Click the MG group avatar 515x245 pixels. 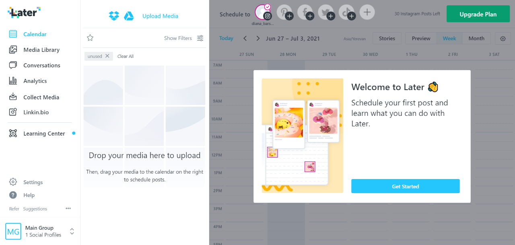click(13, 231)
